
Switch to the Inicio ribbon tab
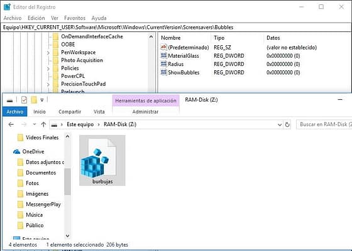click(40, 112)
